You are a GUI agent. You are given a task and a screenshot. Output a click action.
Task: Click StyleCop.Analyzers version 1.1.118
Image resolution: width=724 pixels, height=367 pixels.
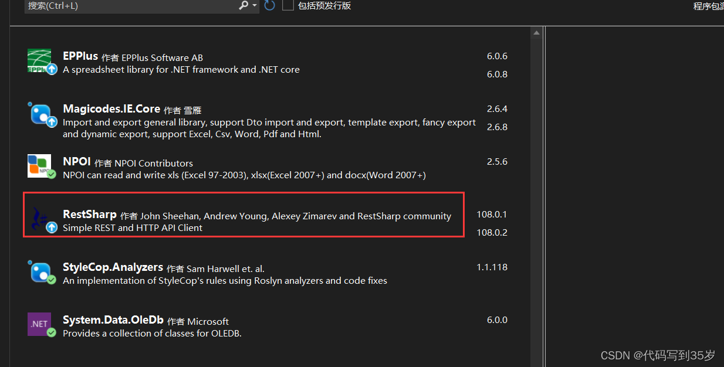(x=492, y=267)
